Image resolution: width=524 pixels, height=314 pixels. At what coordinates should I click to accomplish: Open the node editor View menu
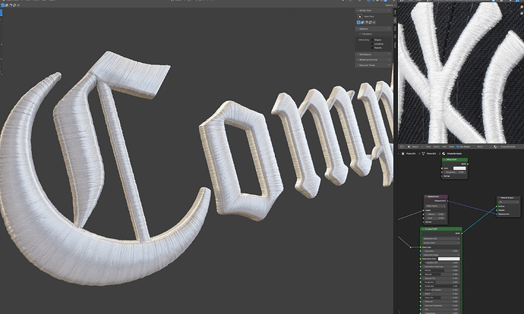coord(428,147)
